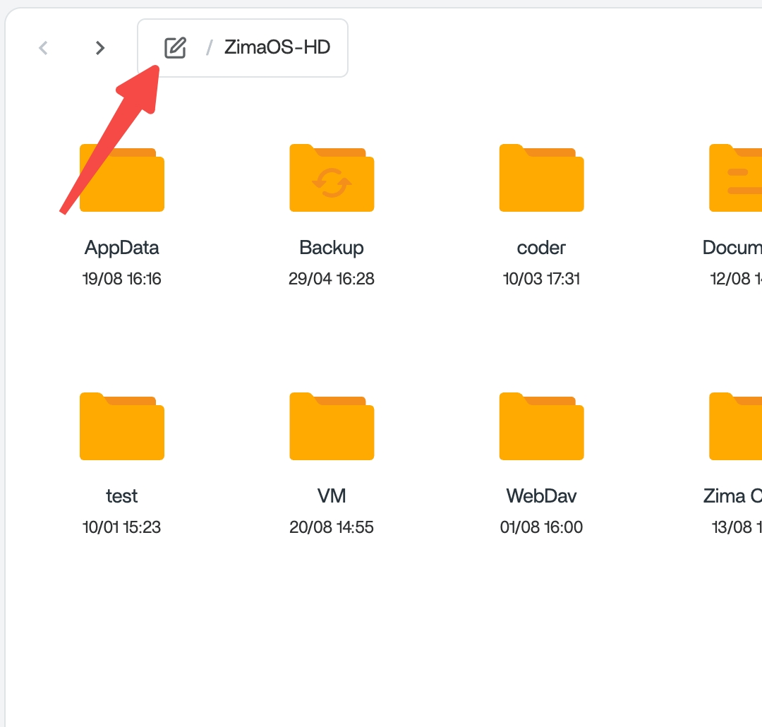The height and width of the screenshot is (727, 762).
Task: Click the slash separator in path bar
Action: tap(209, 48)
